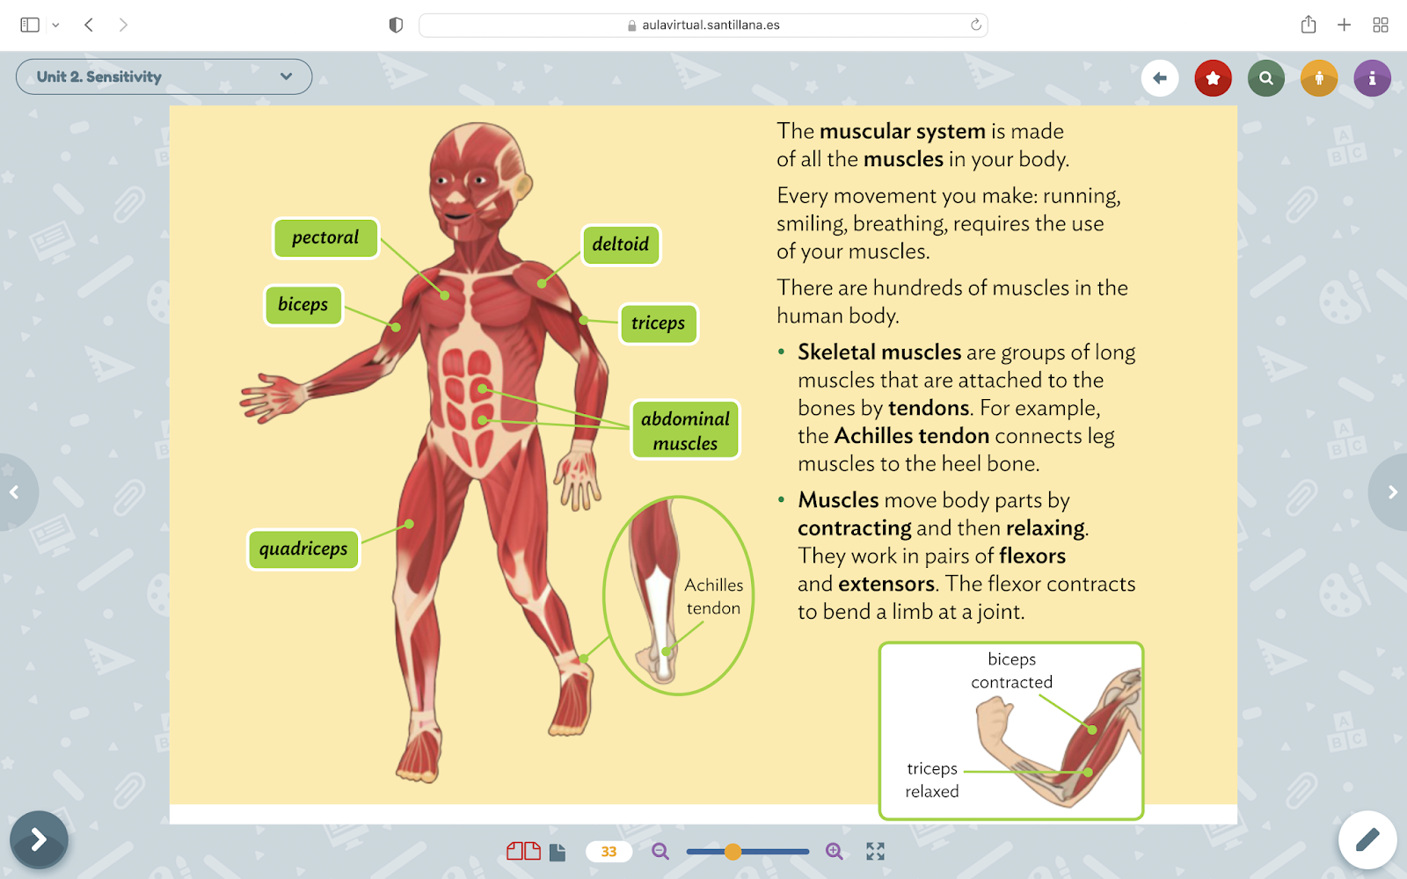Open the pencil annotation tool
The width and height of the screenshot is (1407, 879).
coord(1367,839)
